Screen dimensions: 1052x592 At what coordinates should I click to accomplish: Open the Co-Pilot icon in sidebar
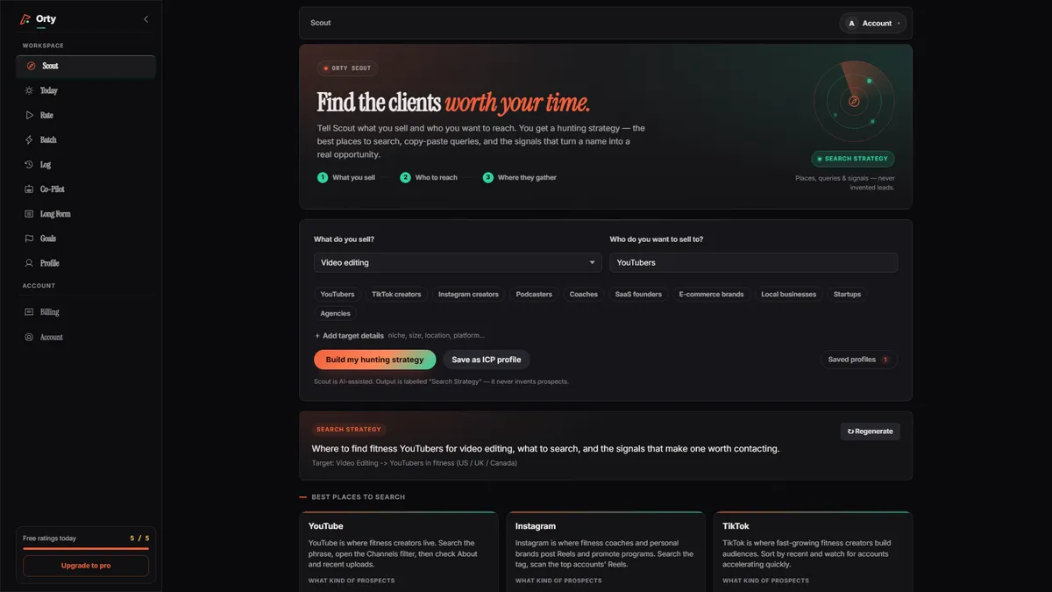pyautogui.click(x=30, y=189)
